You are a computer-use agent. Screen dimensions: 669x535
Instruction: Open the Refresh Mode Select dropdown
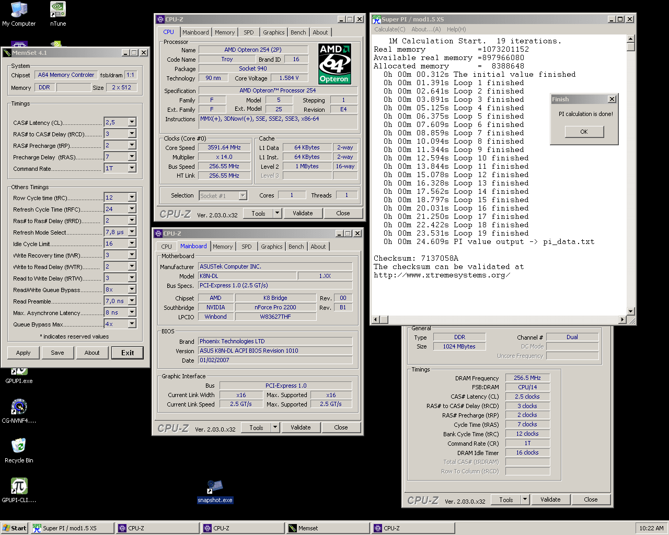[x=132, y=232]
